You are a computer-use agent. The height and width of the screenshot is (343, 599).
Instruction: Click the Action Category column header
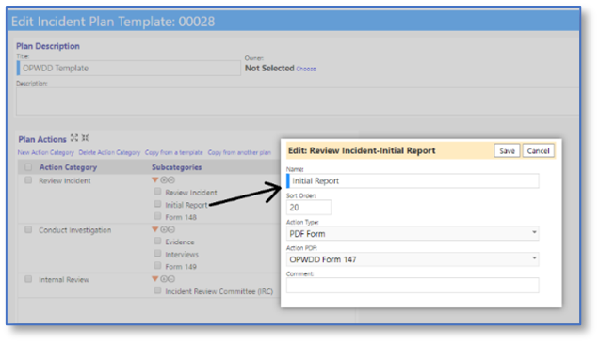(68, 167)
